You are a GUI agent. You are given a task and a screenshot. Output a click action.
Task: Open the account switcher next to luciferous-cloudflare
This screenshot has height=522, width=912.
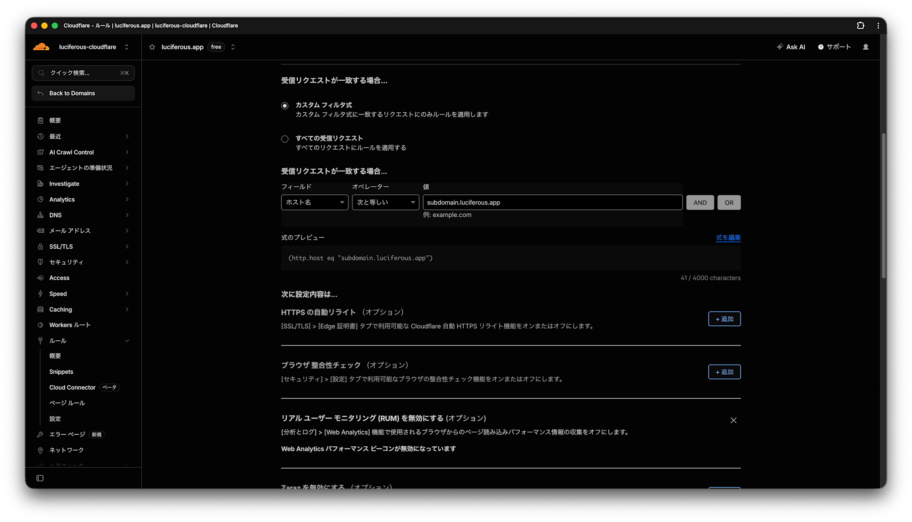127,47
